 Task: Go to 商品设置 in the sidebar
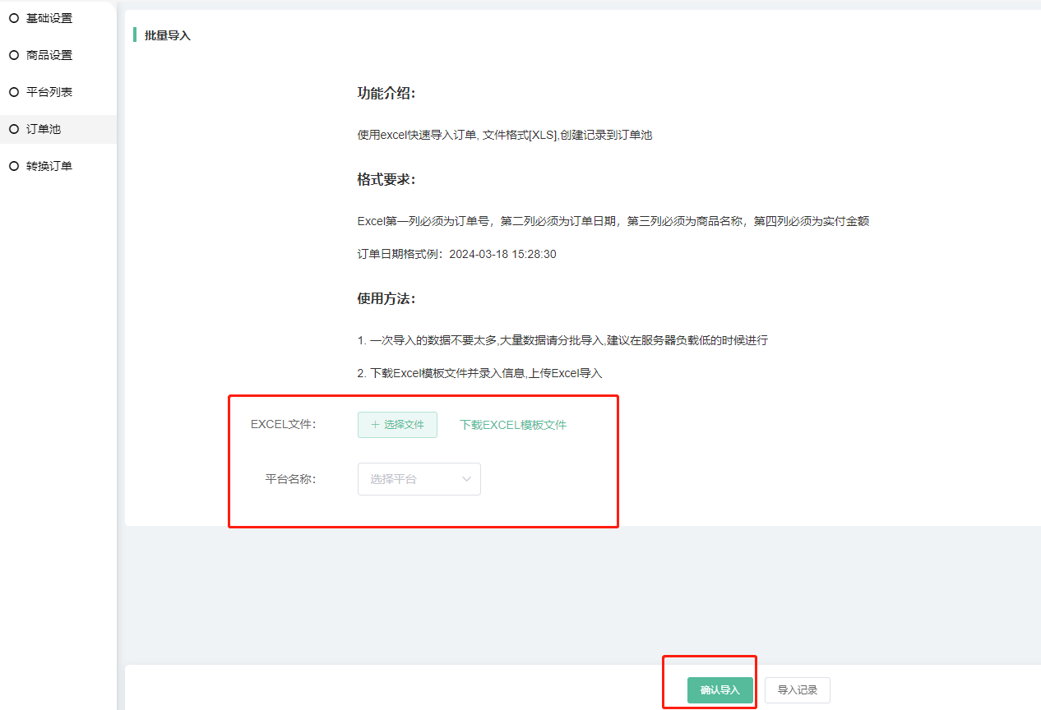tap(49, 55)
